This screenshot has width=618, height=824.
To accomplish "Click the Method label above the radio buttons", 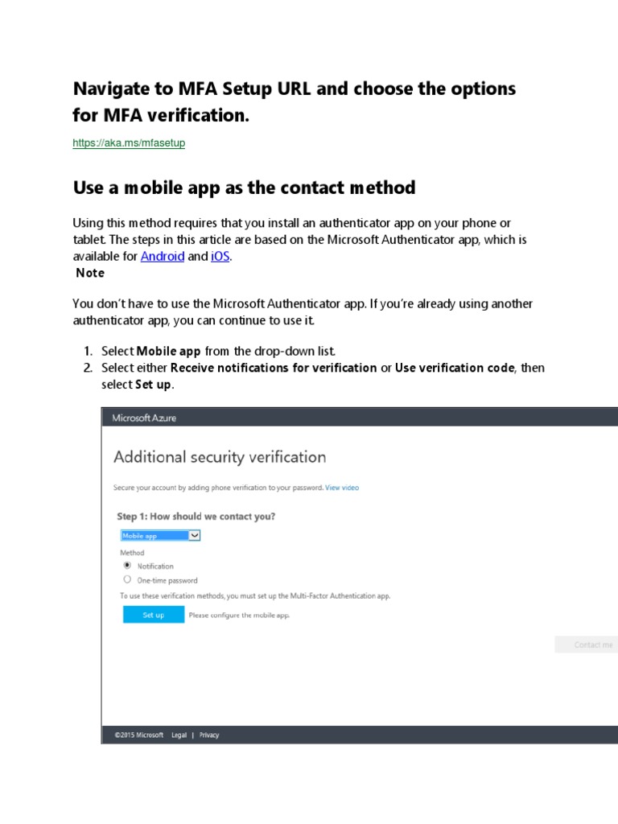I will [132, 553].
